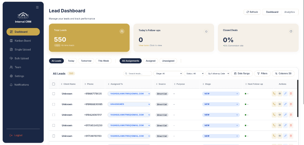Select checkbox for lead +917045340250
This screenshot has height=145, width=304.
click(x=54, y=125)
